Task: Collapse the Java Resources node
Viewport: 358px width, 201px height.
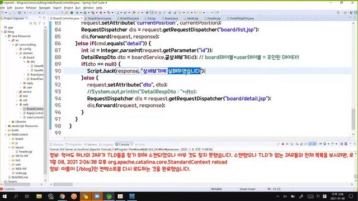Action: pos(6,36)
